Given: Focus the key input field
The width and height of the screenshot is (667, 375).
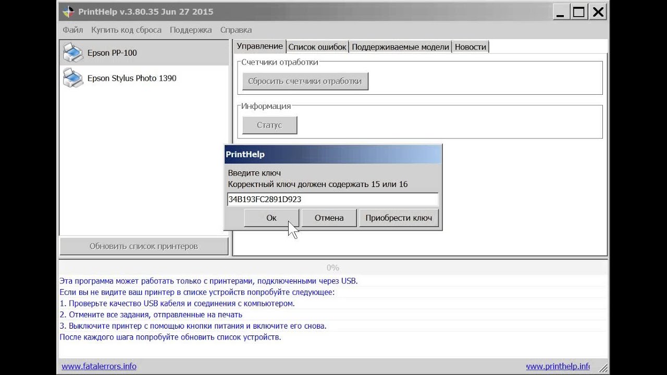Looking at the screenshot, I should [332, 199].
